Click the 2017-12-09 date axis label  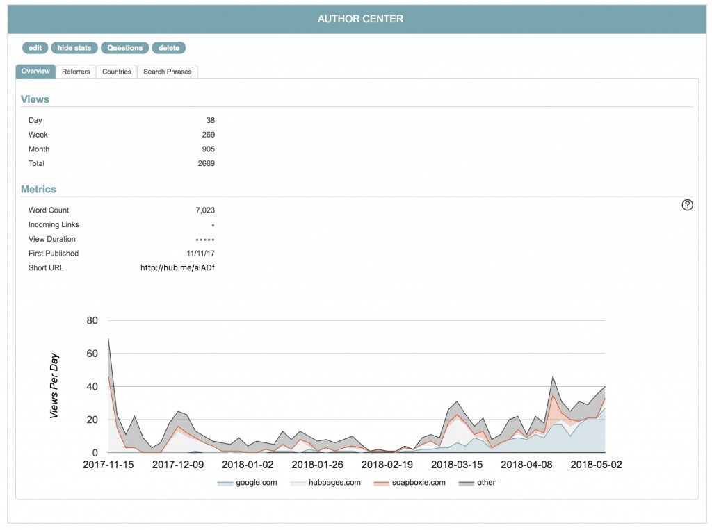[178, 465]
